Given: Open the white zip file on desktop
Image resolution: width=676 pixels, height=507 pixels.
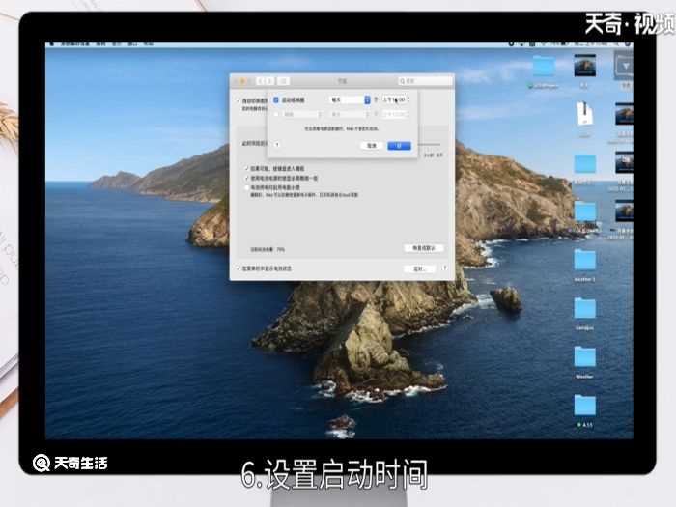Looking at the screenshot, I should tap(584, 113).
